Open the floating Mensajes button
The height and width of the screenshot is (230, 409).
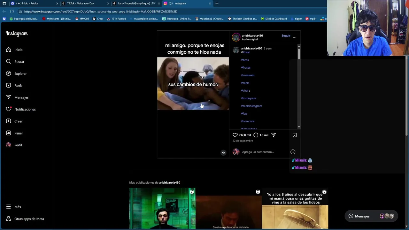pos(371,216)
